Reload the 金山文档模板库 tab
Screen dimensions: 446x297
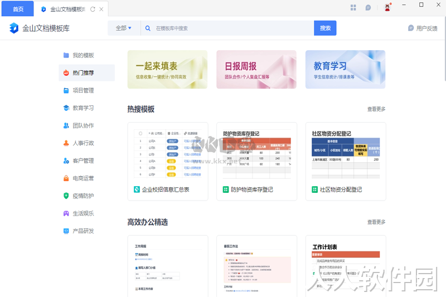(x=93, y=9)
